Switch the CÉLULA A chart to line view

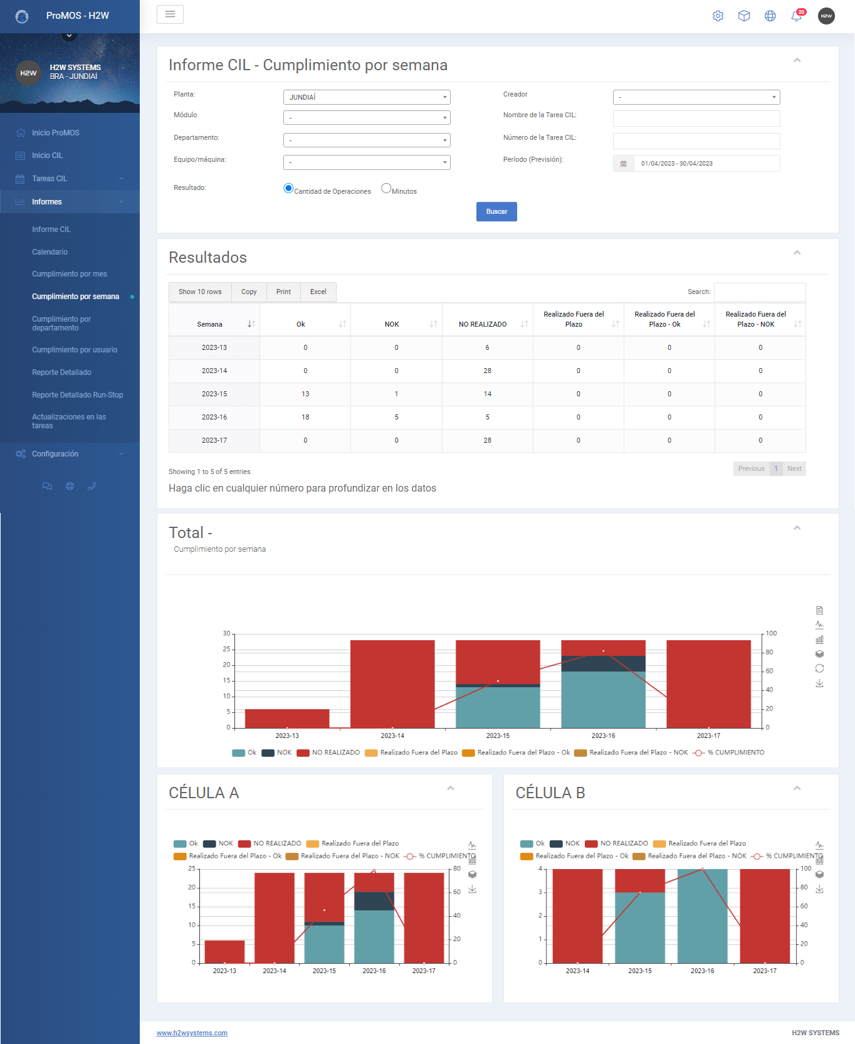click(x=473, y=845)
